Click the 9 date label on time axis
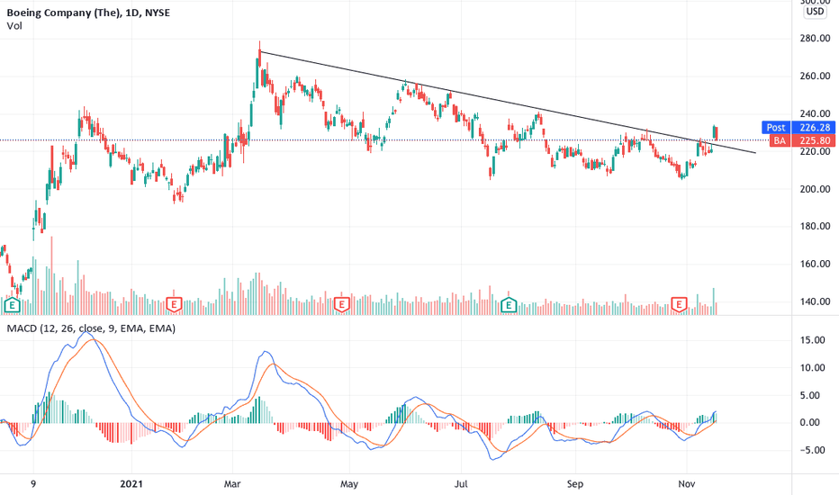 click(x=33, y=484)
